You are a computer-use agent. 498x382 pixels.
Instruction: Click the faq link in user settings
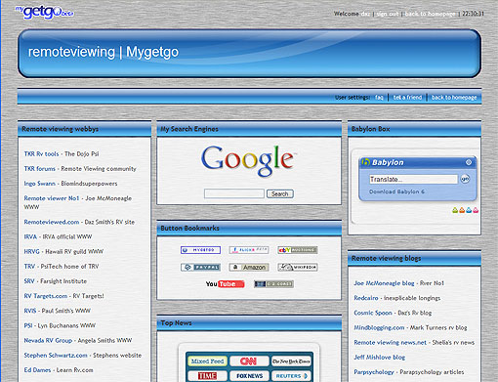pos(379,98)
